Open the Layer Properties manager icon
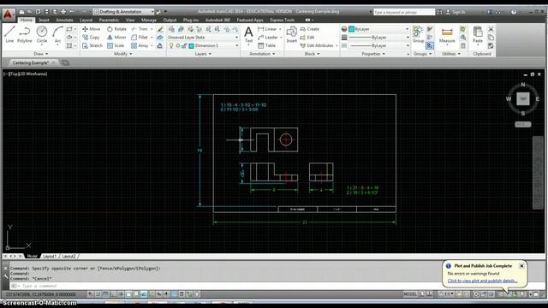This screenshot has height=308, width=548. (x=171, y=29)
